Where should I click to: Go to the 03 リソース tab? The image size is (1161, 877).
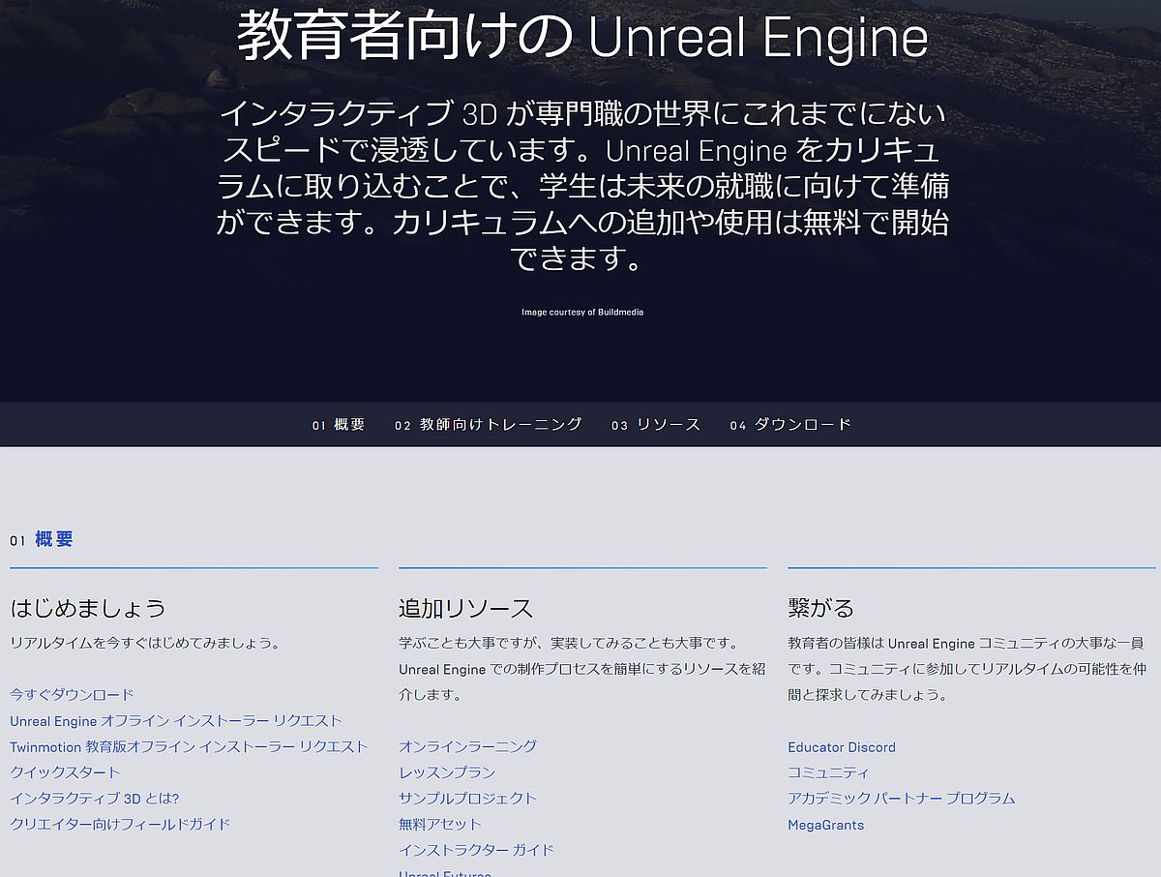click(656, 424)
